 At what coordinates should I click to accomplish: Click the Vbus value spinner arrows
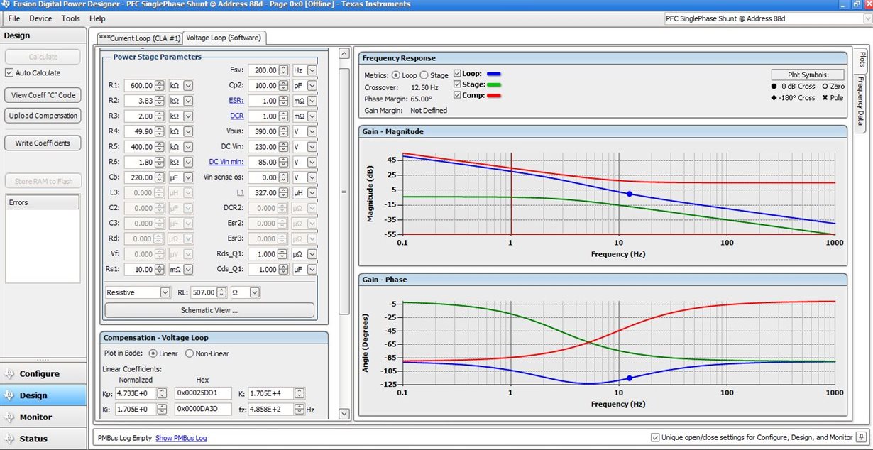tap(284, 131)
